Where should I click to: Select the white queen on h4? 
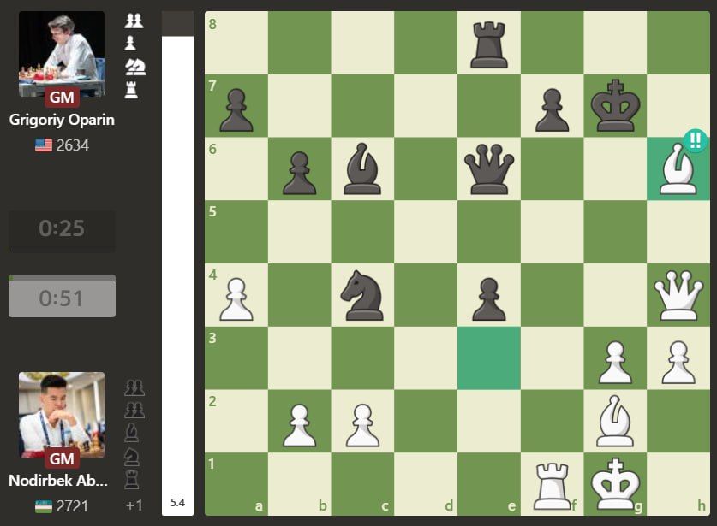click(x=678, y=295)
